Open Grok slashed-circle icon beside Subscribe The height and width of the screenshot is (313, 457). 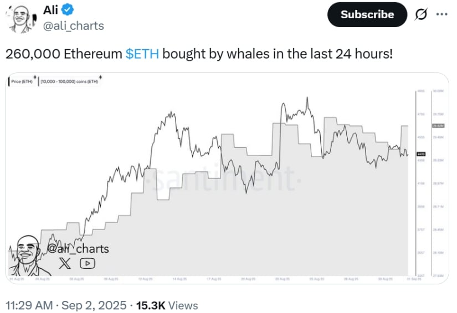pos(421,14)
